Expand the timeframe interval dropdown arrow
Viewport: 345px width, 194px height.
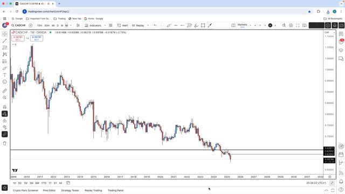tap(71, 25)
